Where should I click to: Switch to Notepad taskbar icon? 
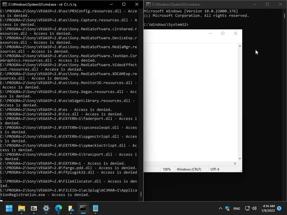click(x=96, y=208)
